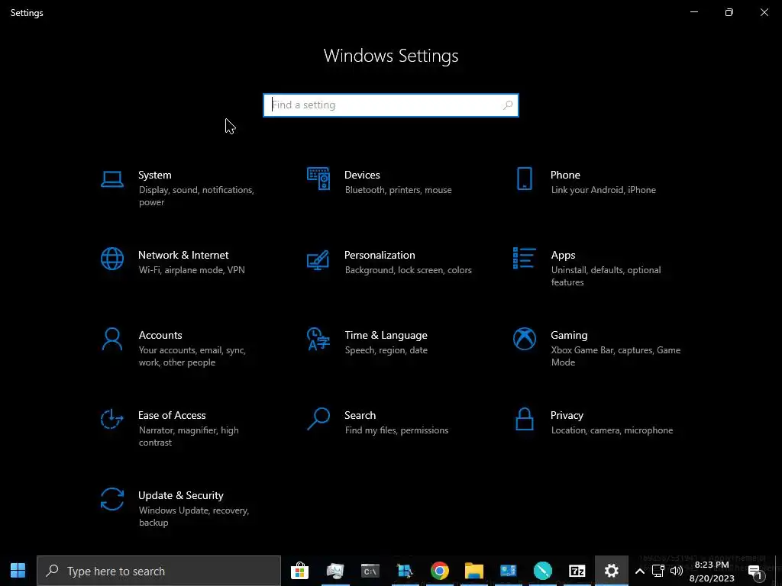Click text "Location, camera, microphone"
This screenshot has height=586, width=782.
tap(612, 430)
